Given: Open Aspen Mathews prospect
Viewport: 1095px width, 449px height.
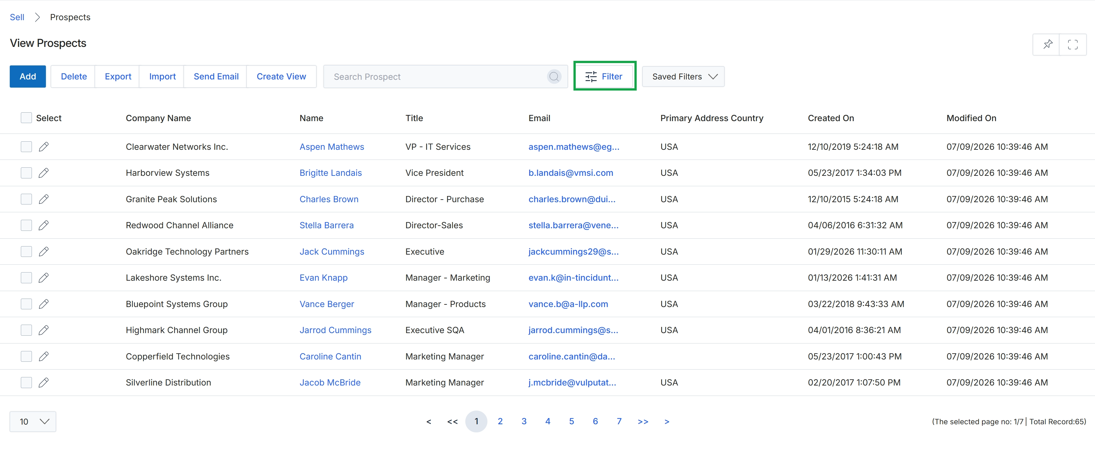Looking at the screenshot, I should pyautogui.click(x=331, y=147).
